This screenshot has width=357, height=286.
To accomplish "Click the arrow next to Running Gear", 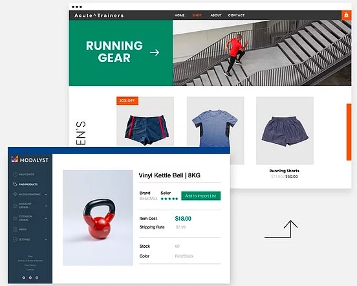I will pyautogui.click(x=155, y=52).
